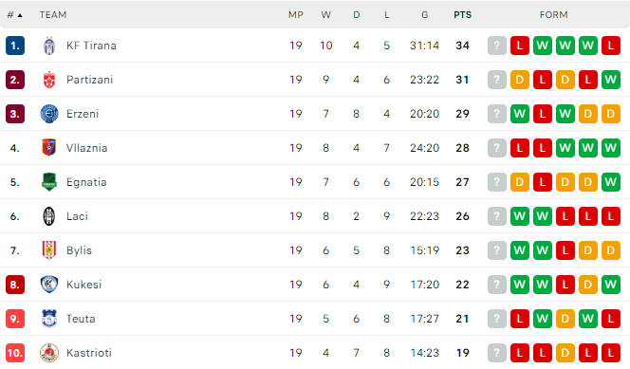The image size is (630, 369).
Task: Click the Kukesi club badge
Action: click(x=49, y=285)
